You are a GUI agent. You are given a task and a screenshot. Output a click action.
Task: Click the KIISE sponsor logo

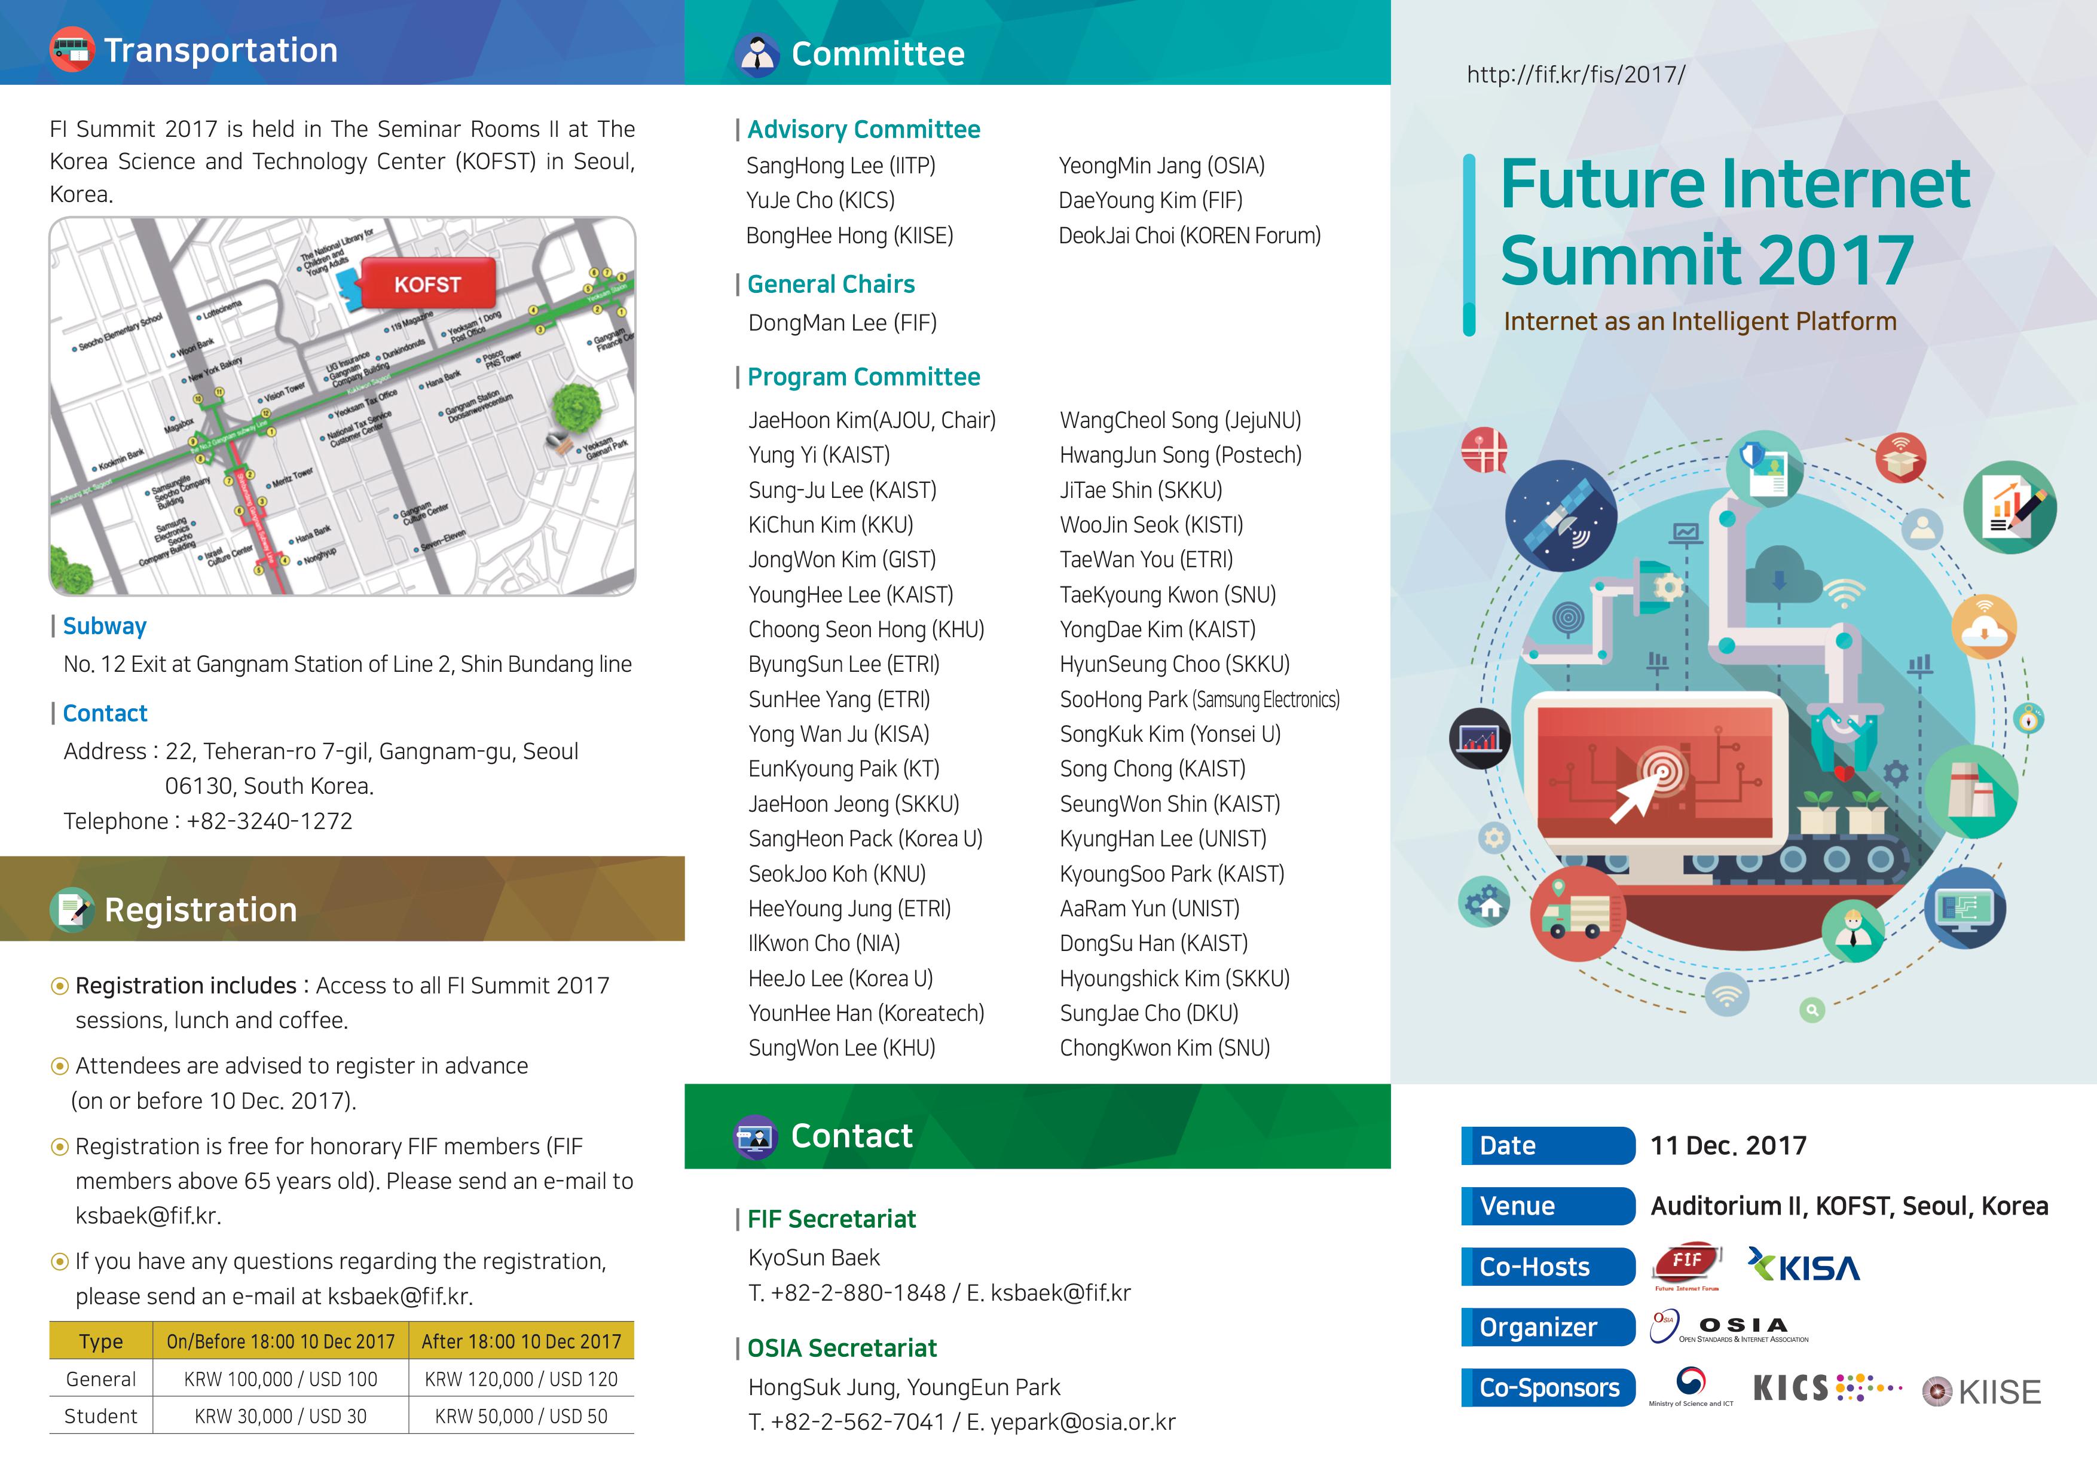[x=1981, y=1392]
